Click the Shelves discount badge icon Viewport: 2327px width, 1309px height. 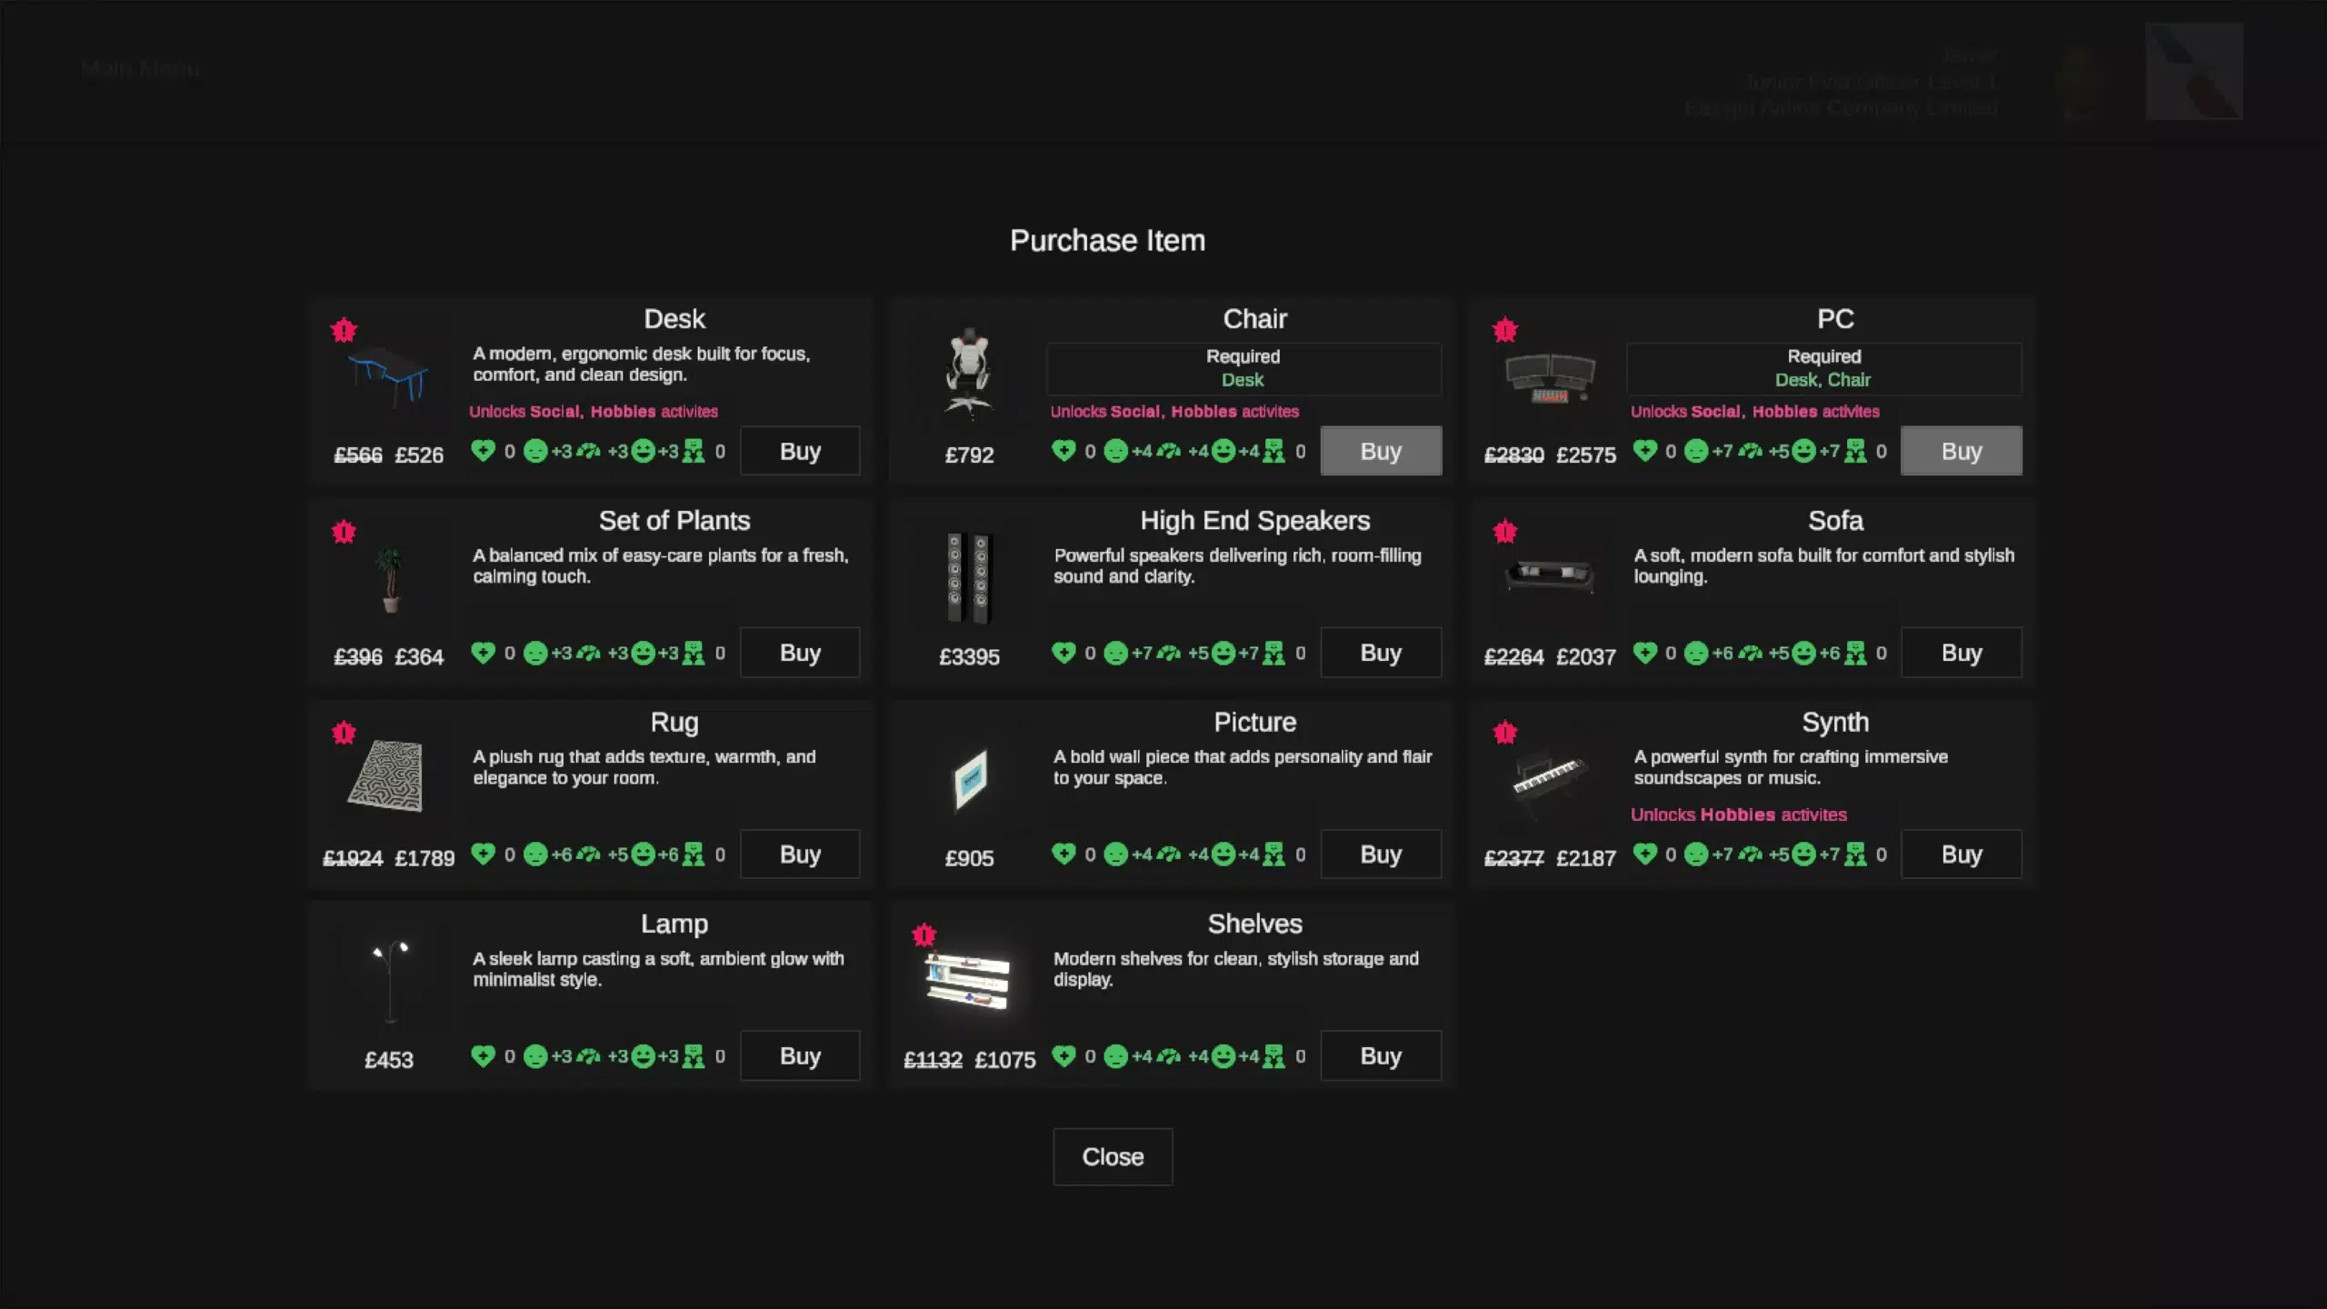point(924,934)
